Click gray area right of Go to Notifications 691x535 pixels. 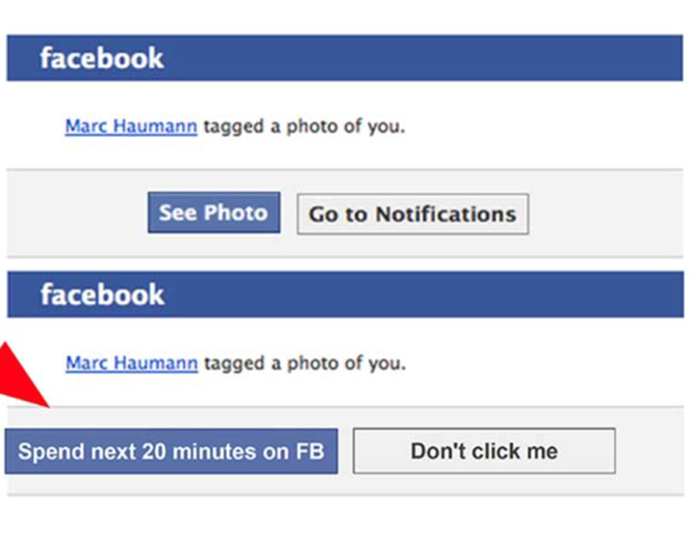coord(605,213)
